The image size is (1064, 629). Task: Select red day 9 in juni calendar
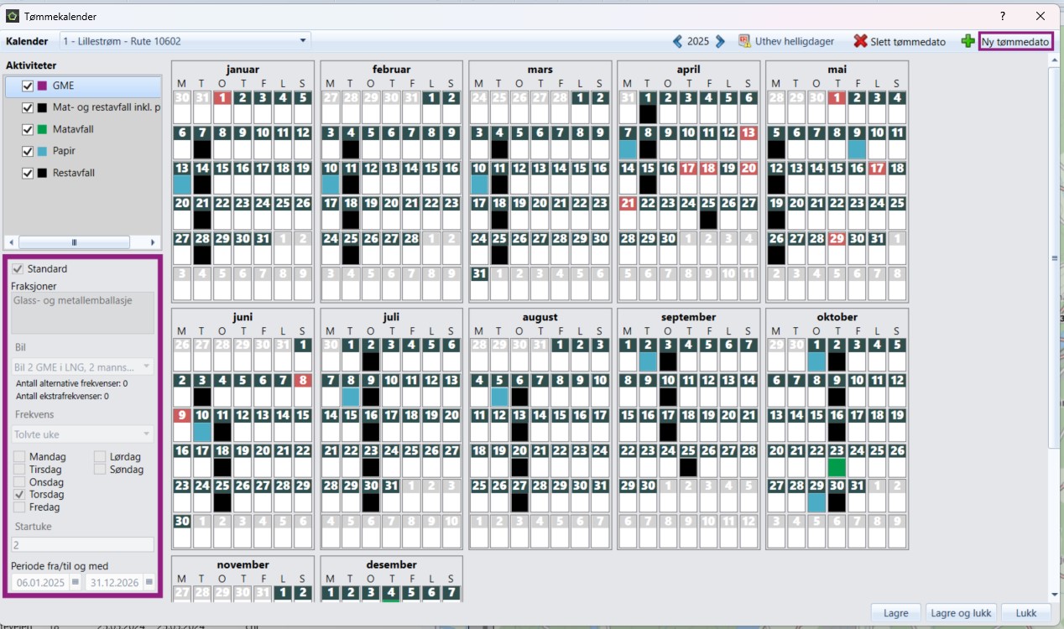[182, 415]
